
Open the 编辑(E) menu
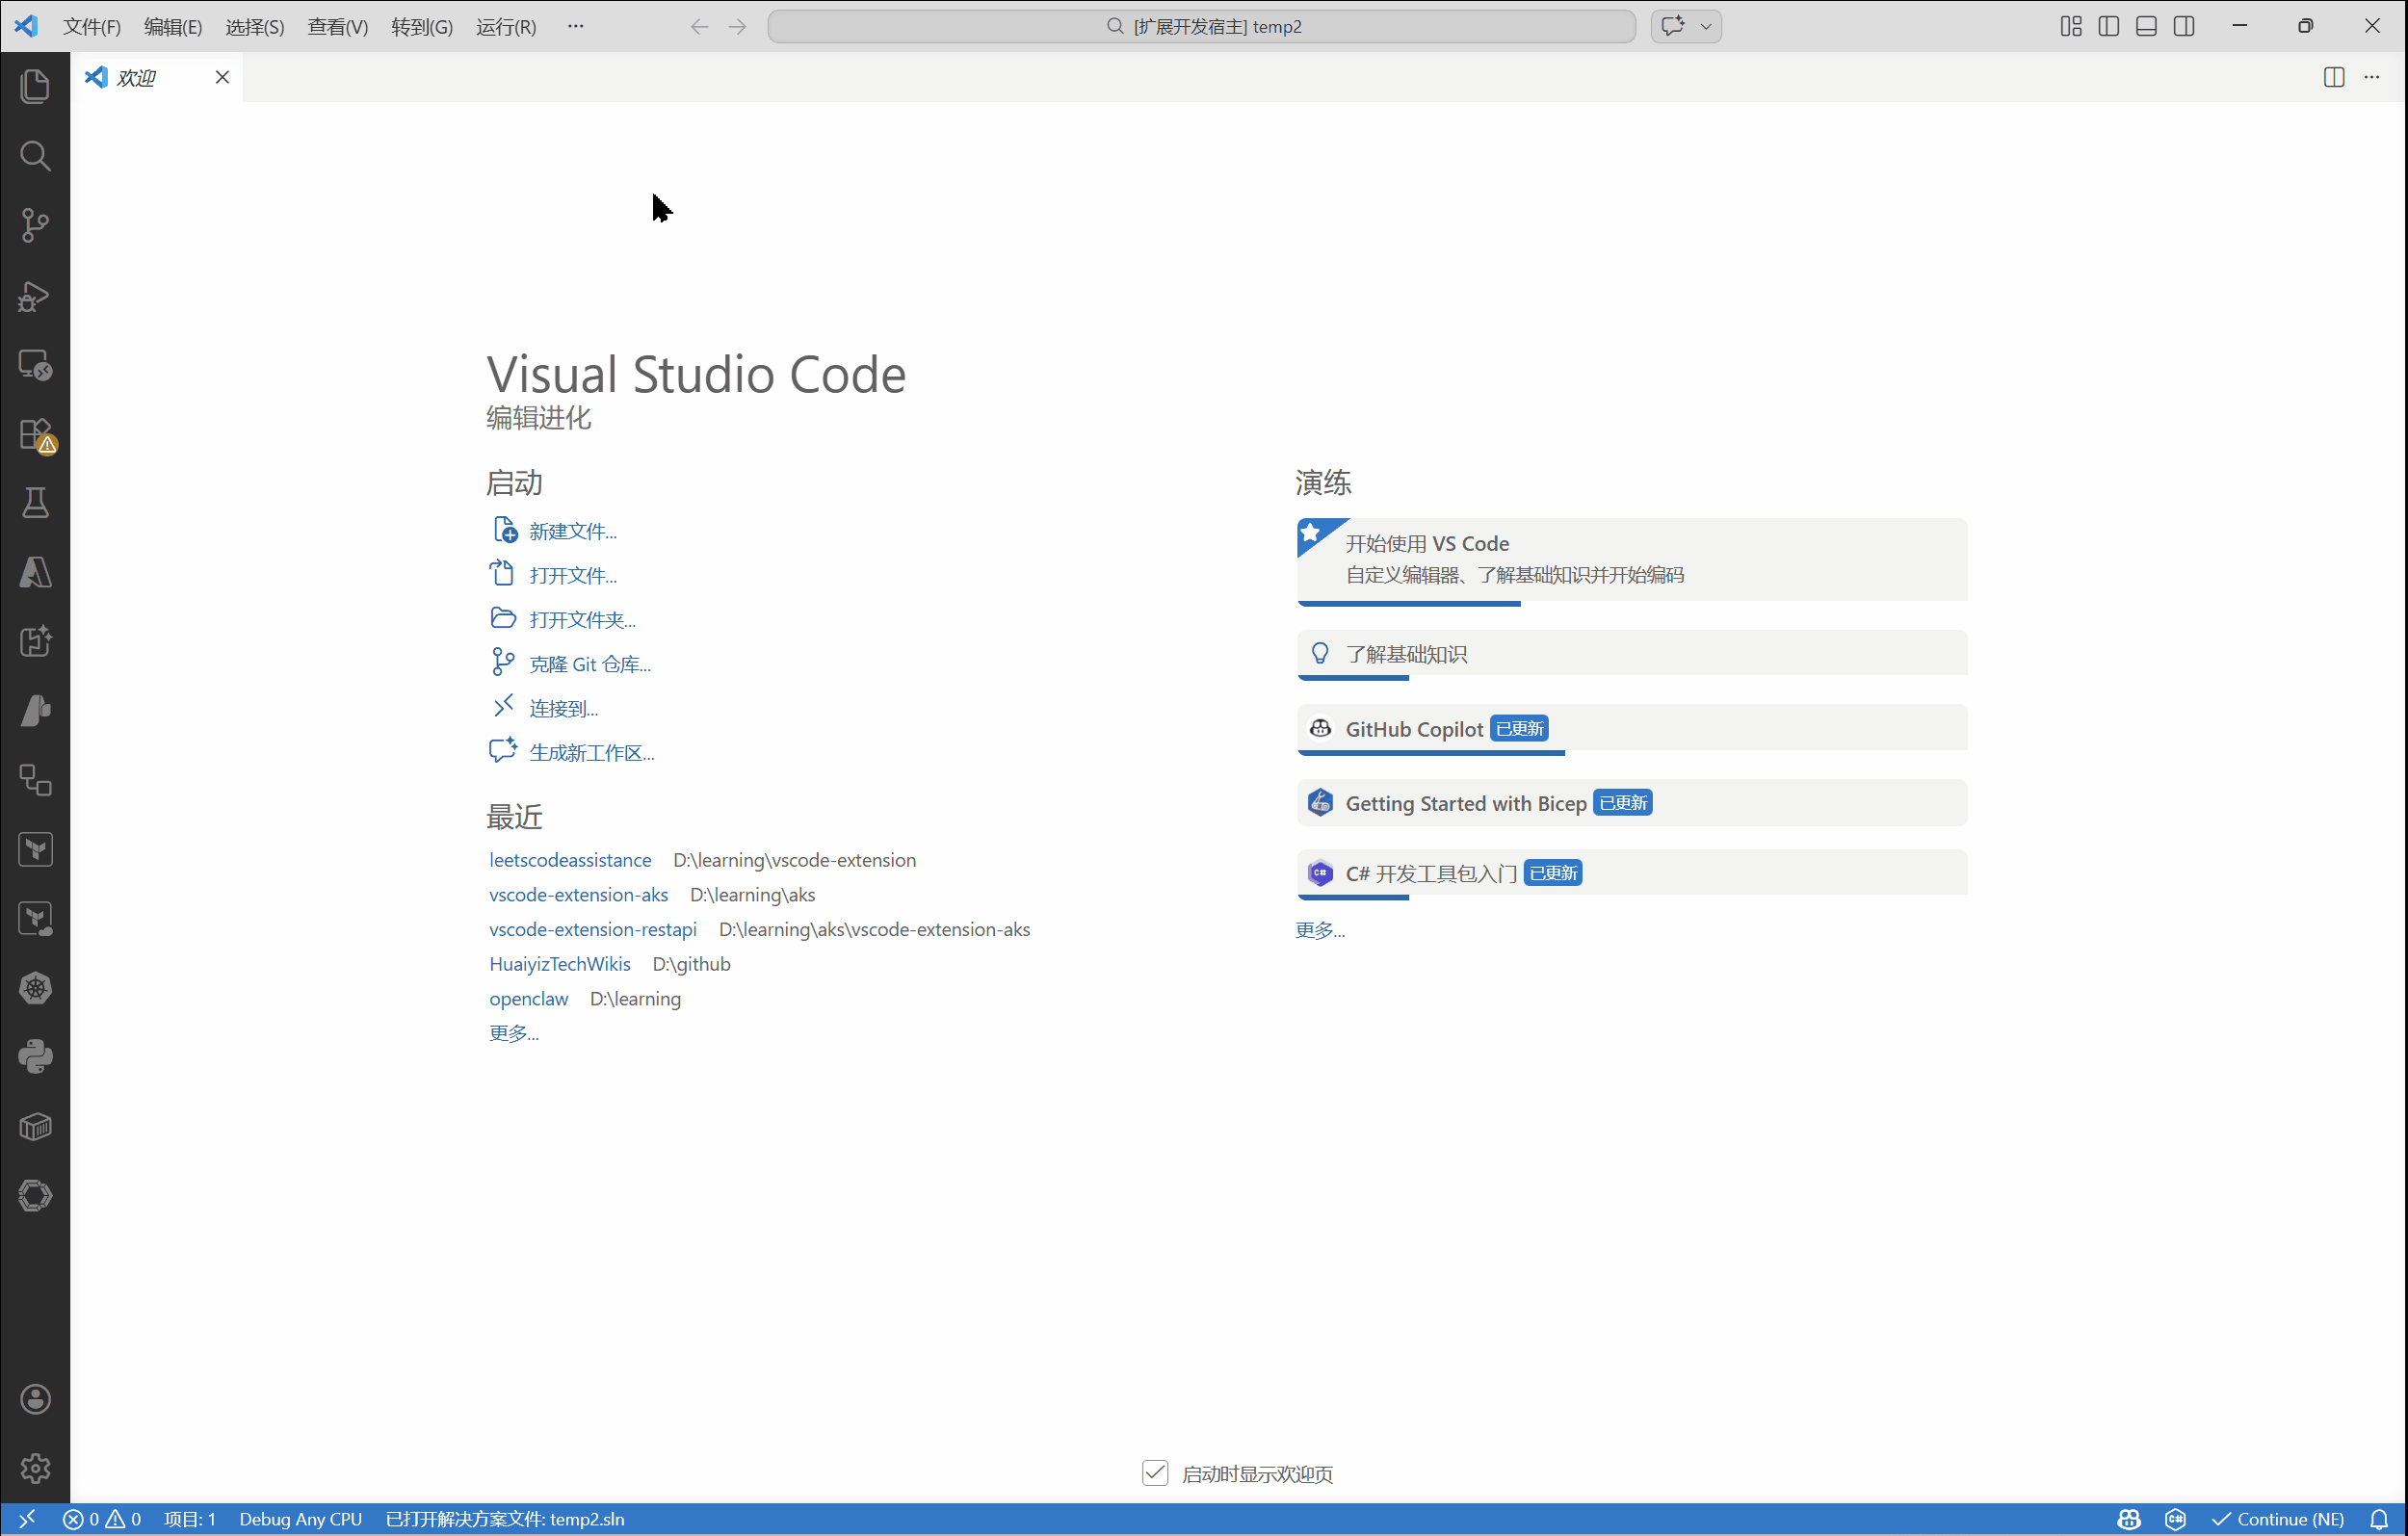pos(173,26)
